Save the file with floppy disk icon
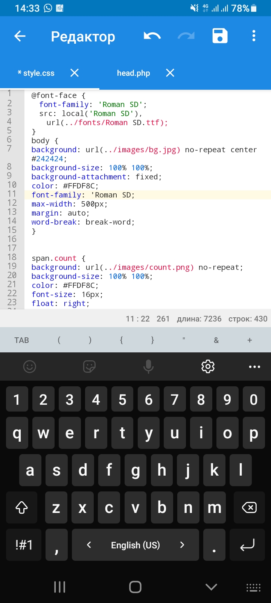Viewport: 271px width, 603px height. click(x=220, y=36)
